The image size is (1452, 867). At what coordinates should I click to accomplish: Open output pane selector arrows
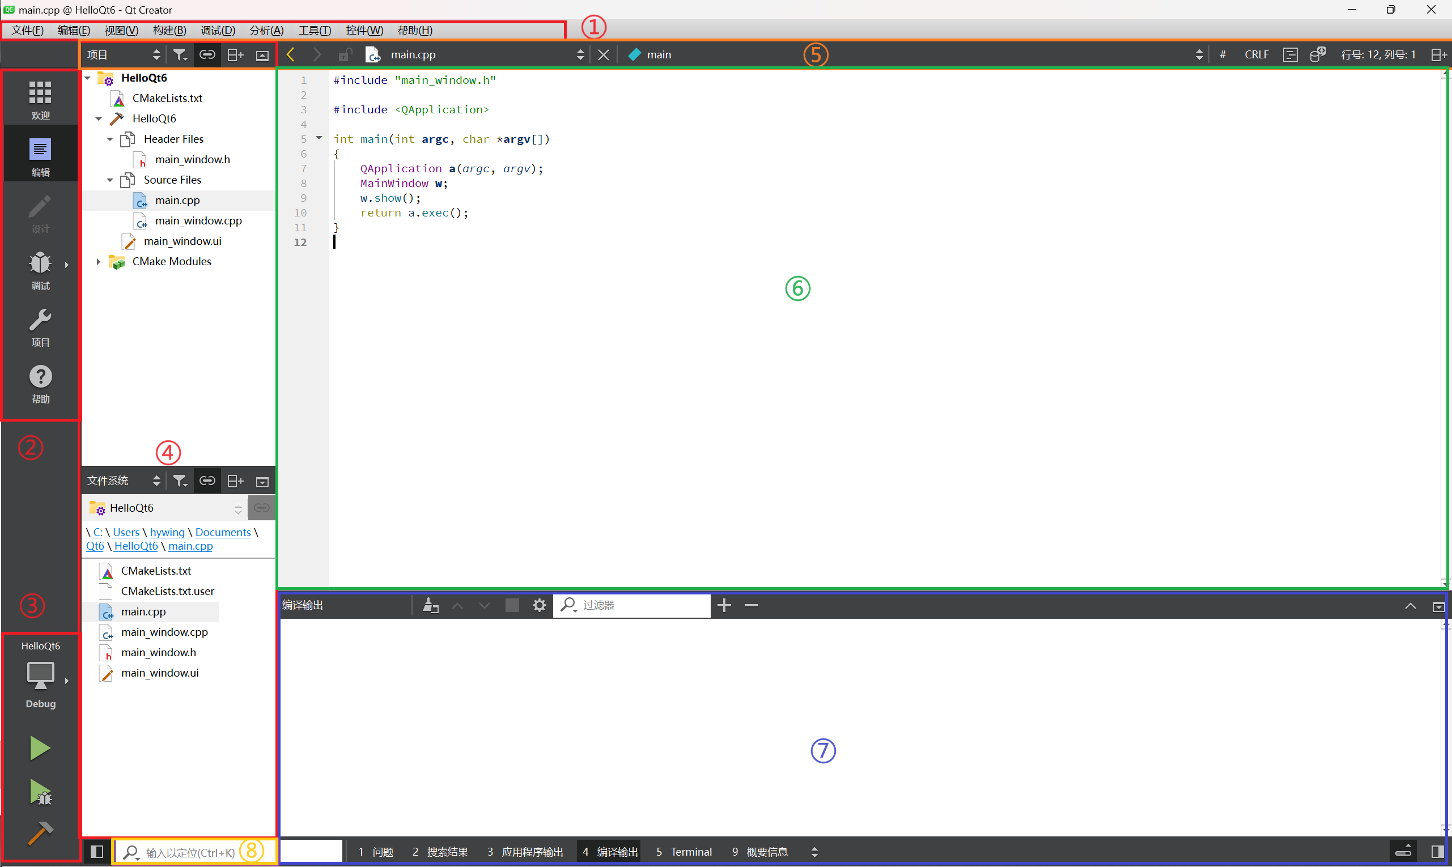[x=814, y=852]
